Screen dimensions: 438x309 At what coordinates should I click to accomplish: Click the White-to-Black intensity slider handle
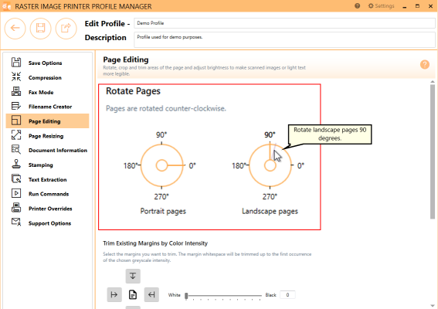(x=186, y=296)
